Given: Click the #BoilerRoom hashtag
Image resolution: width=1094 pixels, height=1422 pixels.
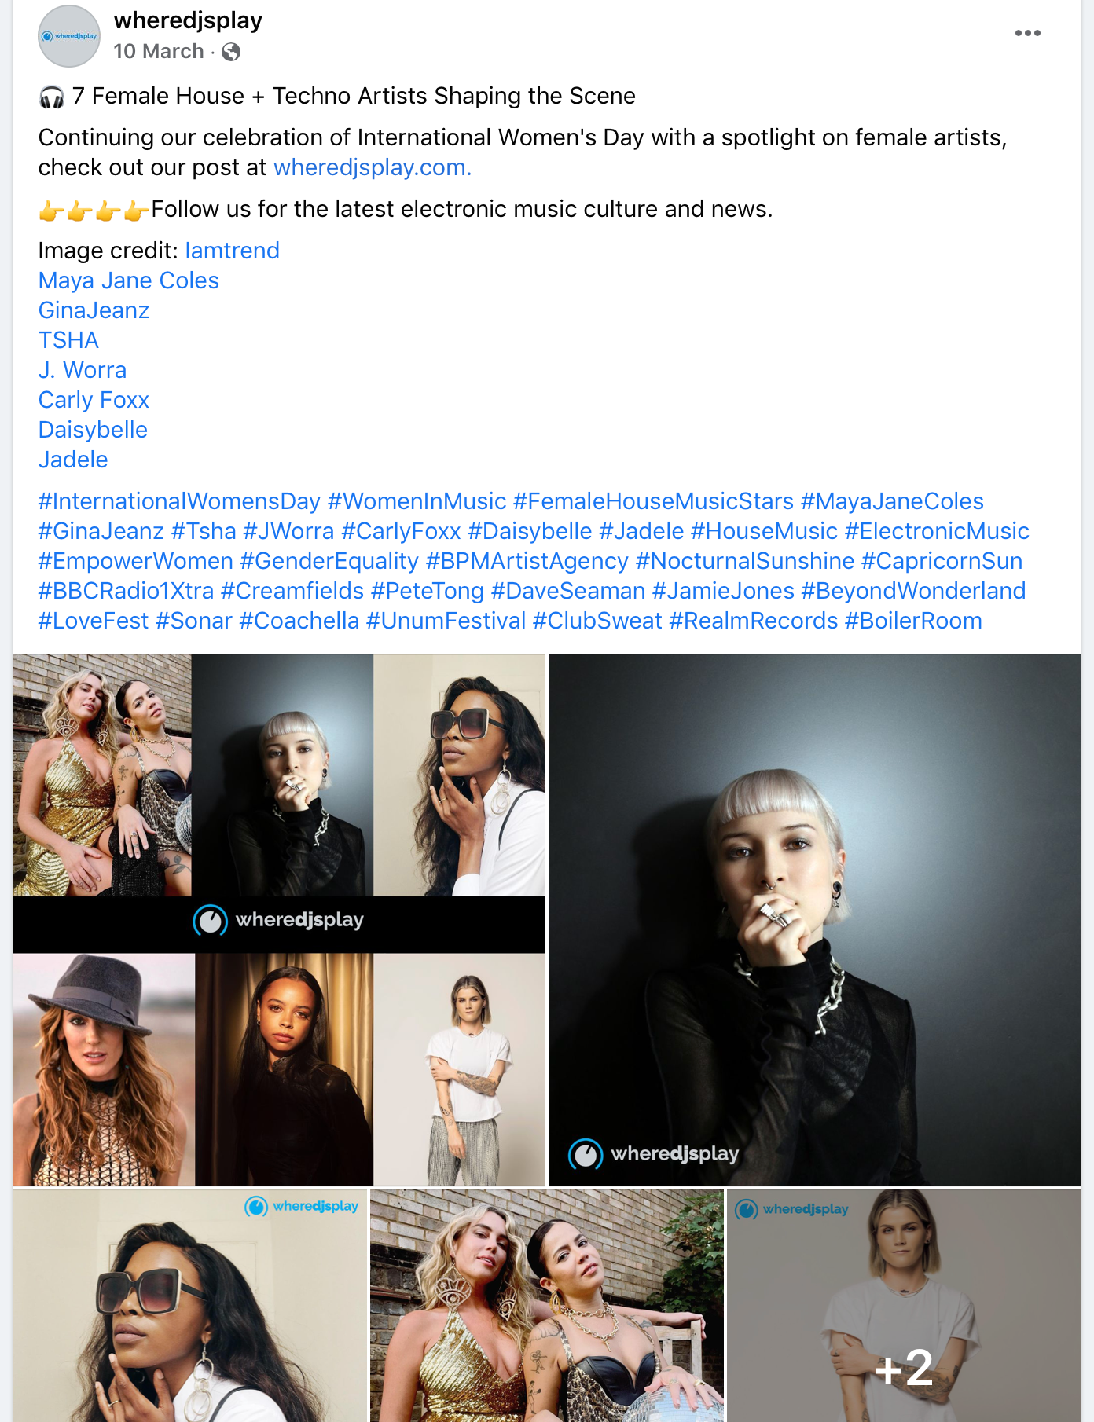Looking at the screenshot, I should click(913, 621).
